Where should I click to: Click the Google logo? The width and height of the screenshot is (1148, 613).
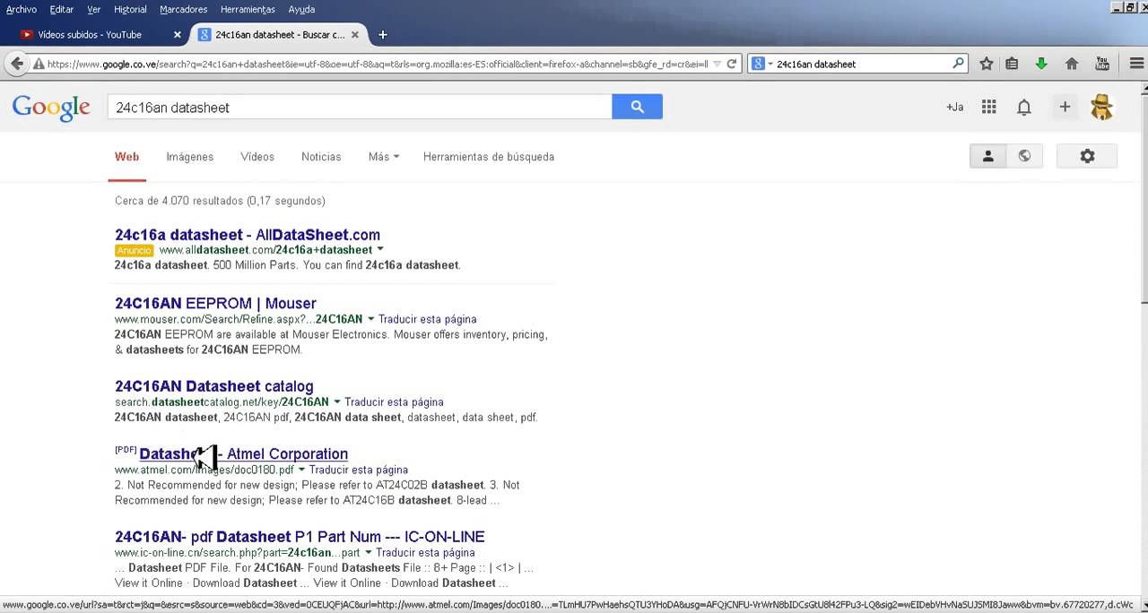tap(51, 108)
